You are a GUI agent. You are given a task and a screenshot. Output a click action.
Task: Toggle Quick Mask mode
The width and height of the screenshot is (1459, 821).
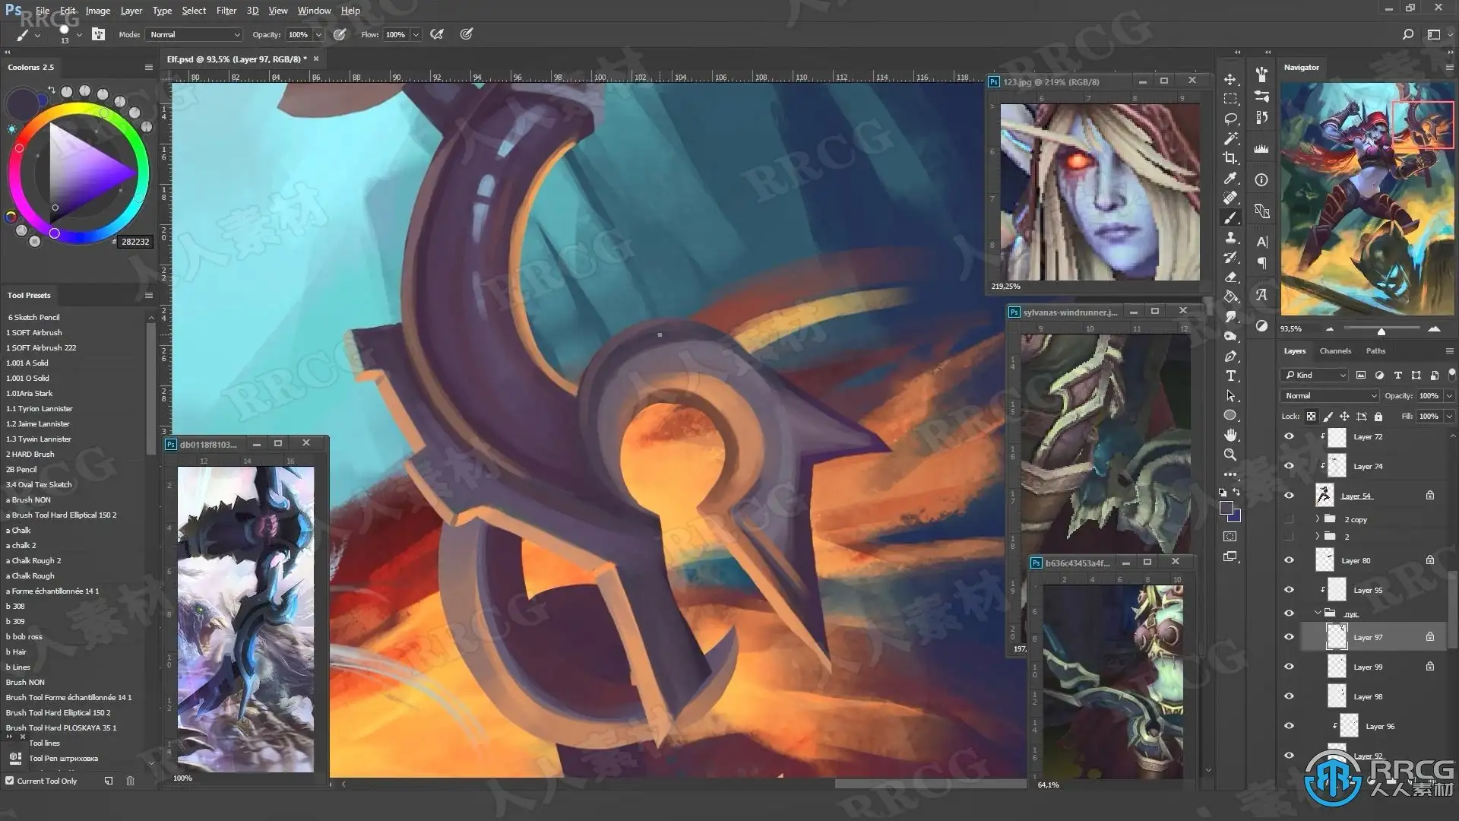coord(1230,537)
